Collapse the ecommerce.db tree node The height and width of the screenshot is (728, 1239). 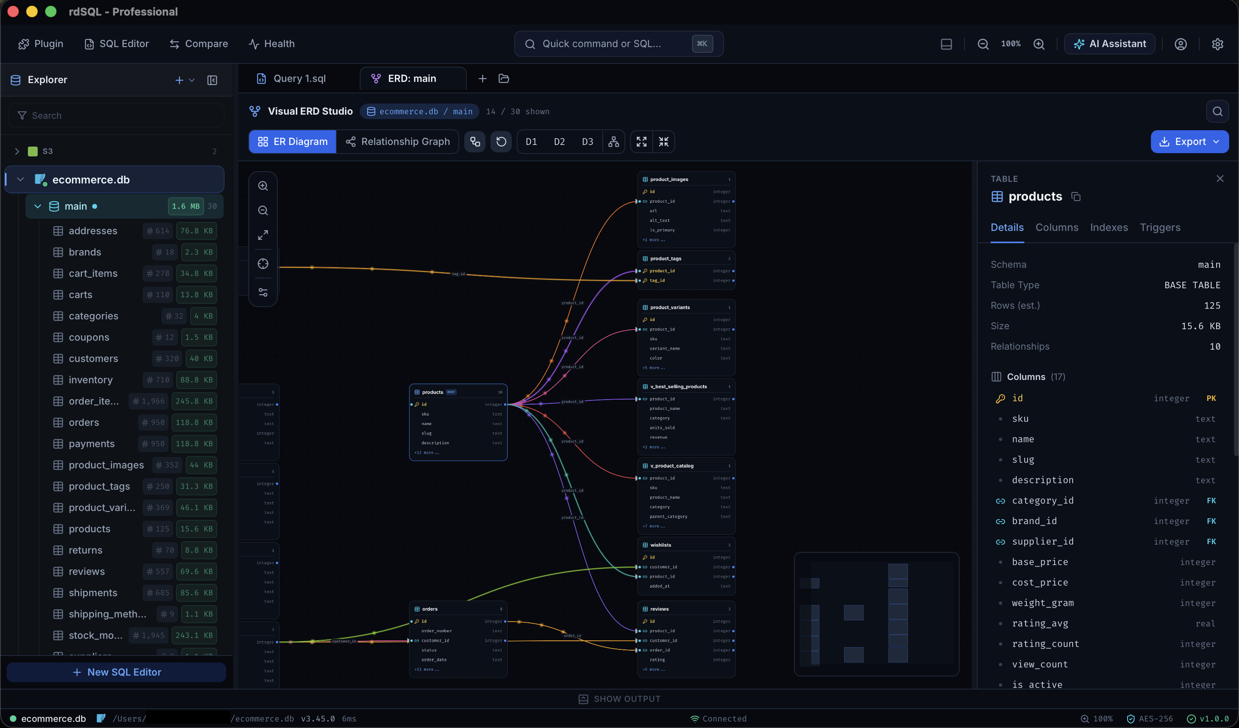(20, 179)
